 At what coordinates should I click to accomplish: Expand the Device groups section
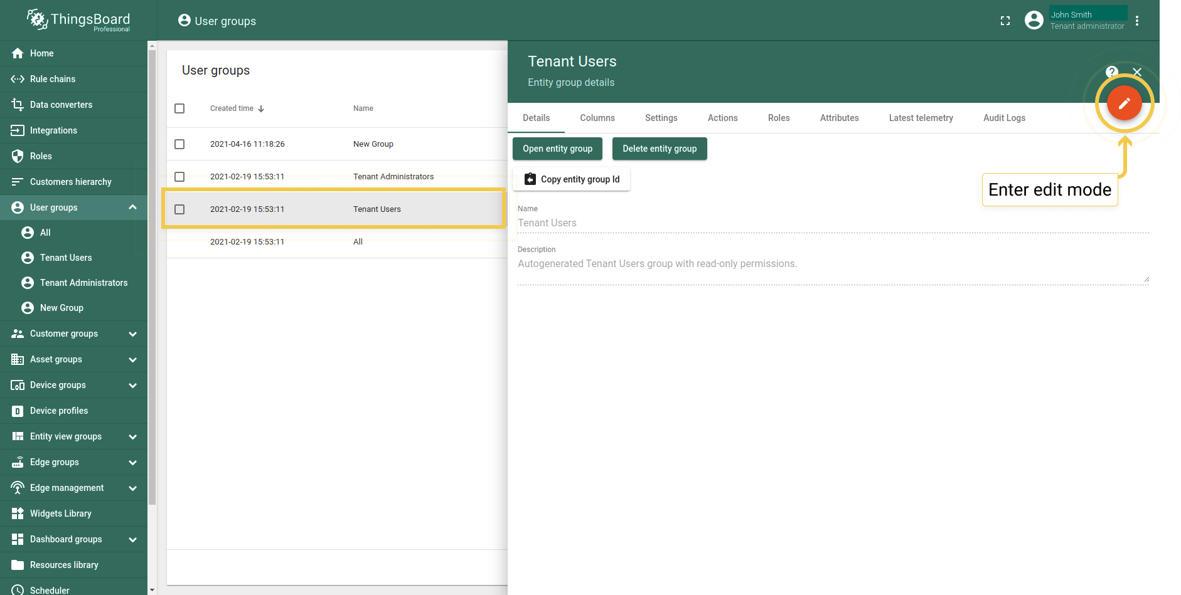(132, 386)
